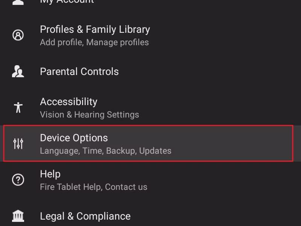Select the Accessibility figure icon
The image size is (301, 226).
click(x=18, y=108)
